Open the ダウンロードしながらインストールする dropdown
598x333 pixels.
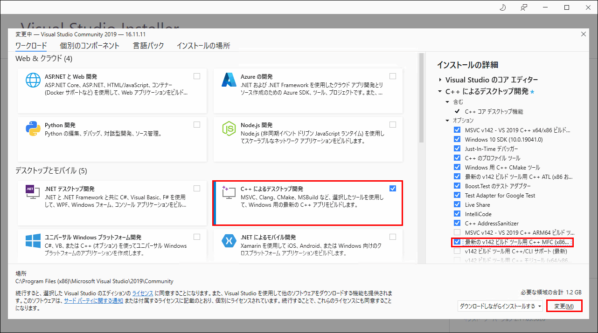[x=501, y=306]
